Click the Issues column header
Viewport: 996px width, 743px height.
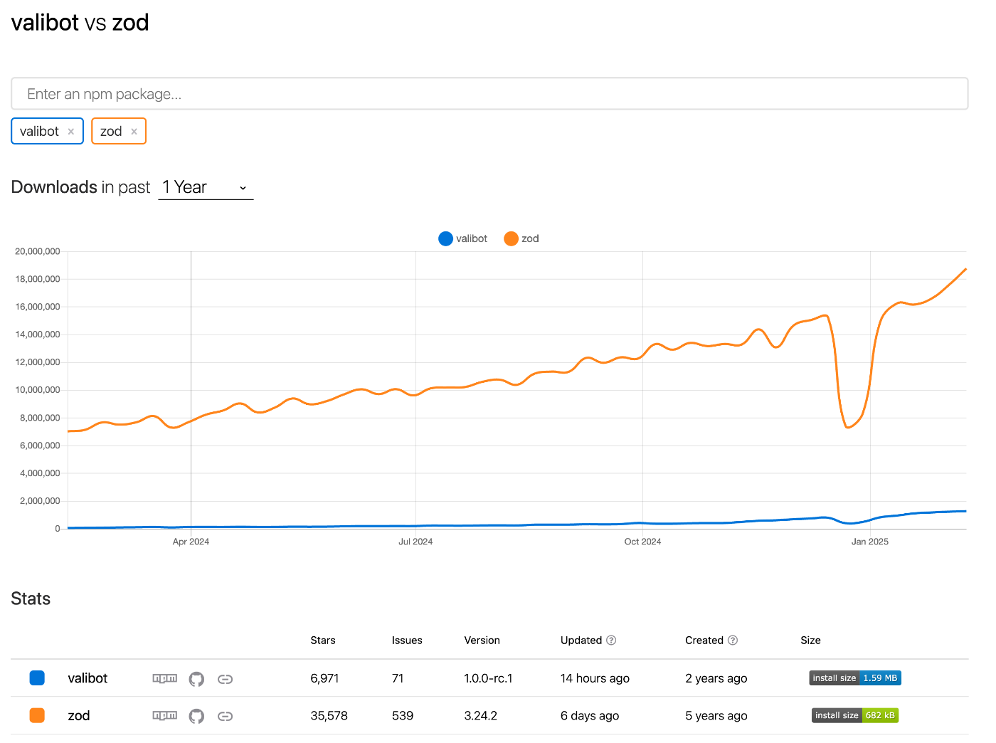point(407,641)
